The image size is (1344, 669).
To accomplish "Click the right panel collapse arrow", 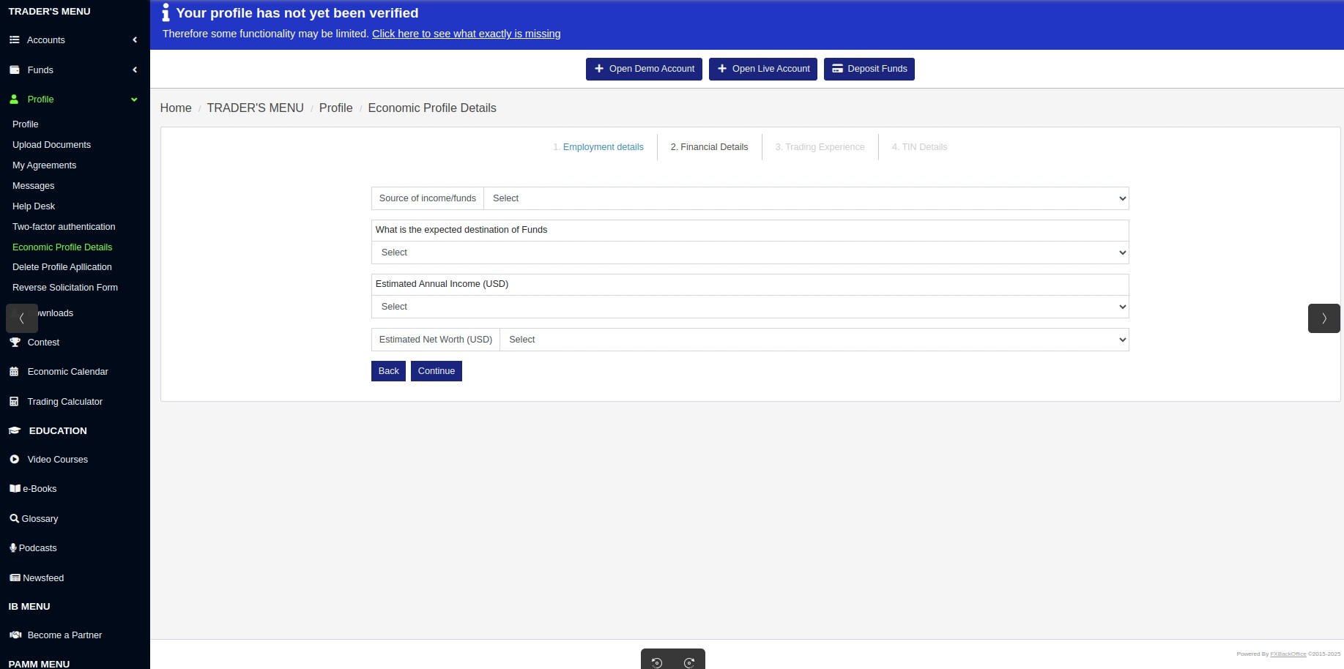I will [x=1323, y=318].
